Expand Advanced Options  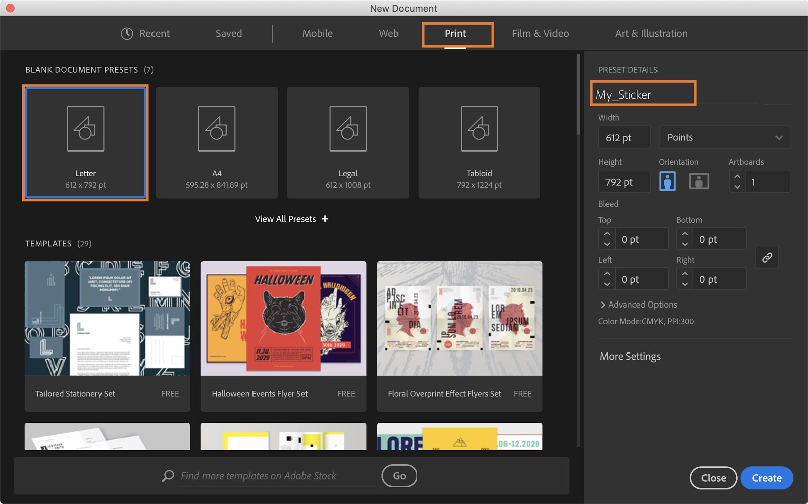[x=638, y=304]
